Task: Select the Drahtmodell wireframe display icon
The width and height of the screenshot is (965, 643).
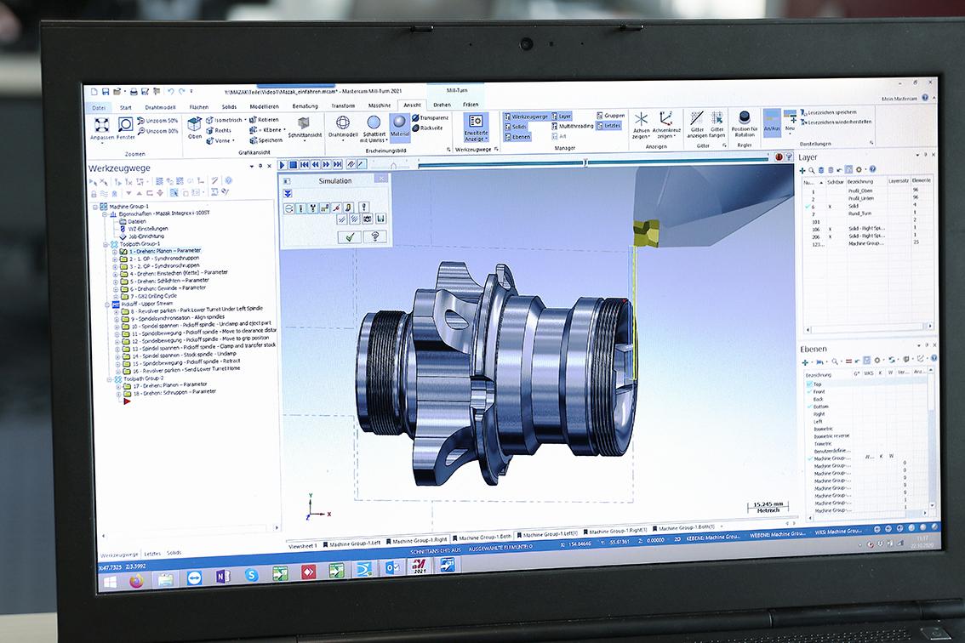Action: [342, 122]
